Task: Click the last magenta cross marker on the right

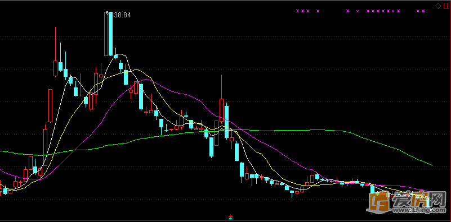Action: click(x=423, y=11)
